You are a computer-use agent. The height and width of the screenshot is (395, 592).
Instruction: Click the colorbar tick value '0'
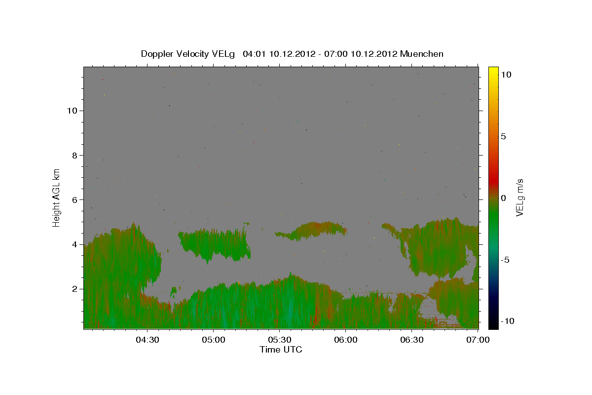click(x=504, y=198)
